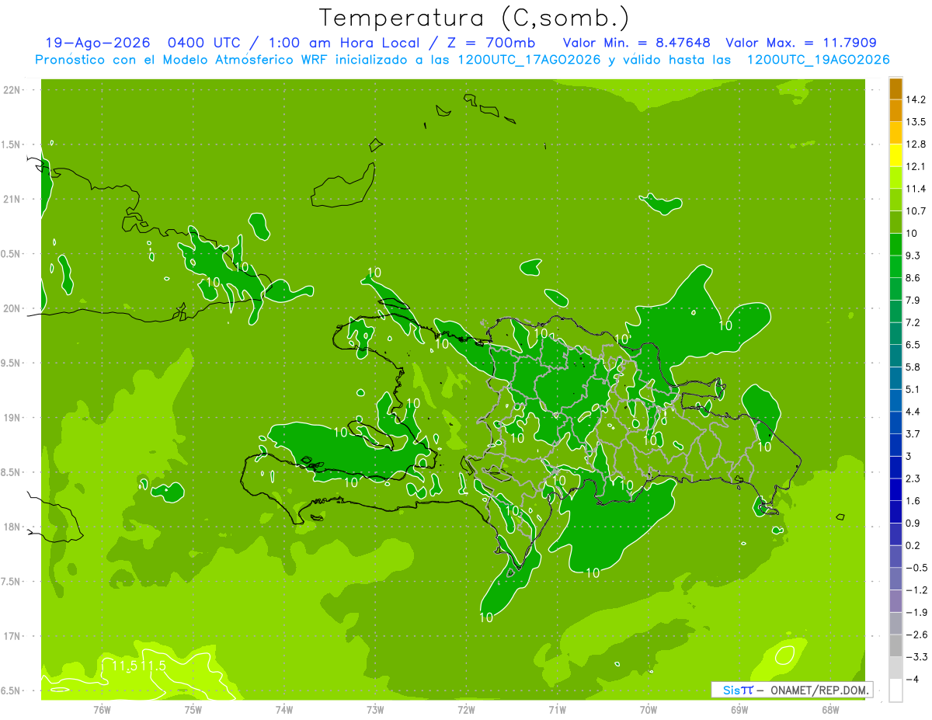Select the "Valor Min. = 8.47648" readout
This screenshot has width=932, height=720.
(x=637, y=43)
